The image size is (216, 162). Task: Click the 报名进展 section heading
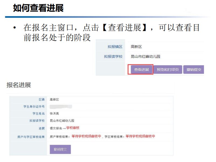pyautogui.click(x=19, y=85)
